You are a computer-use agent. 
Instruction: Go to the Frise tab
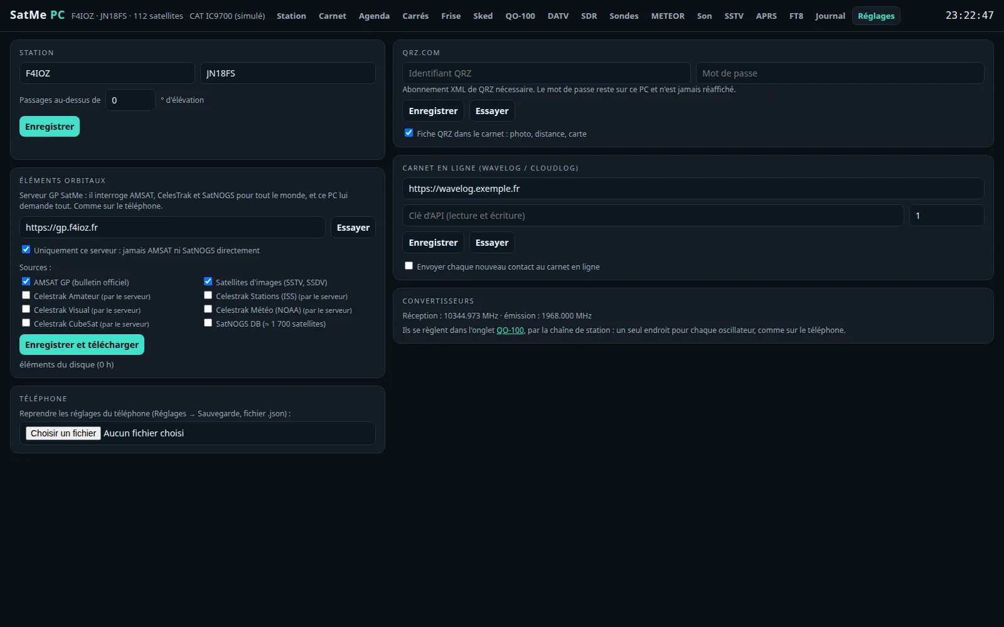click(451, 16)
